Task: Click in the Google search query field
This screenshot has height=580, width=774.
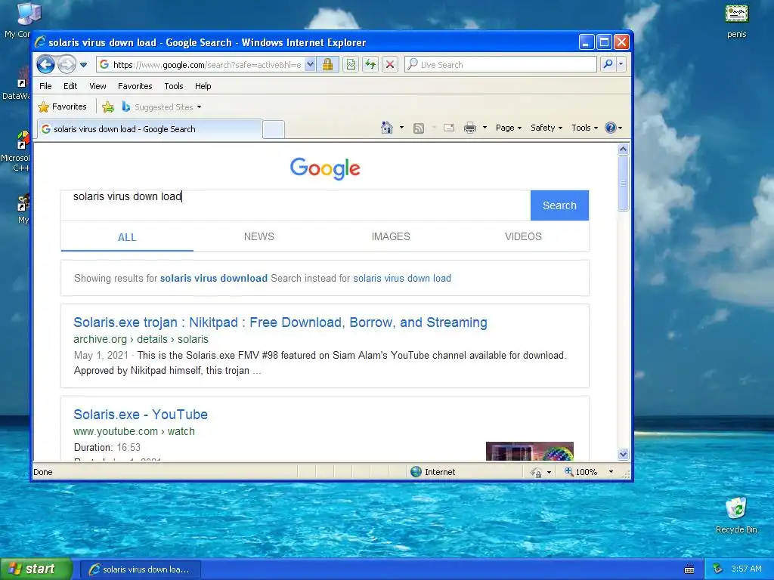Action: coord(296,205)
